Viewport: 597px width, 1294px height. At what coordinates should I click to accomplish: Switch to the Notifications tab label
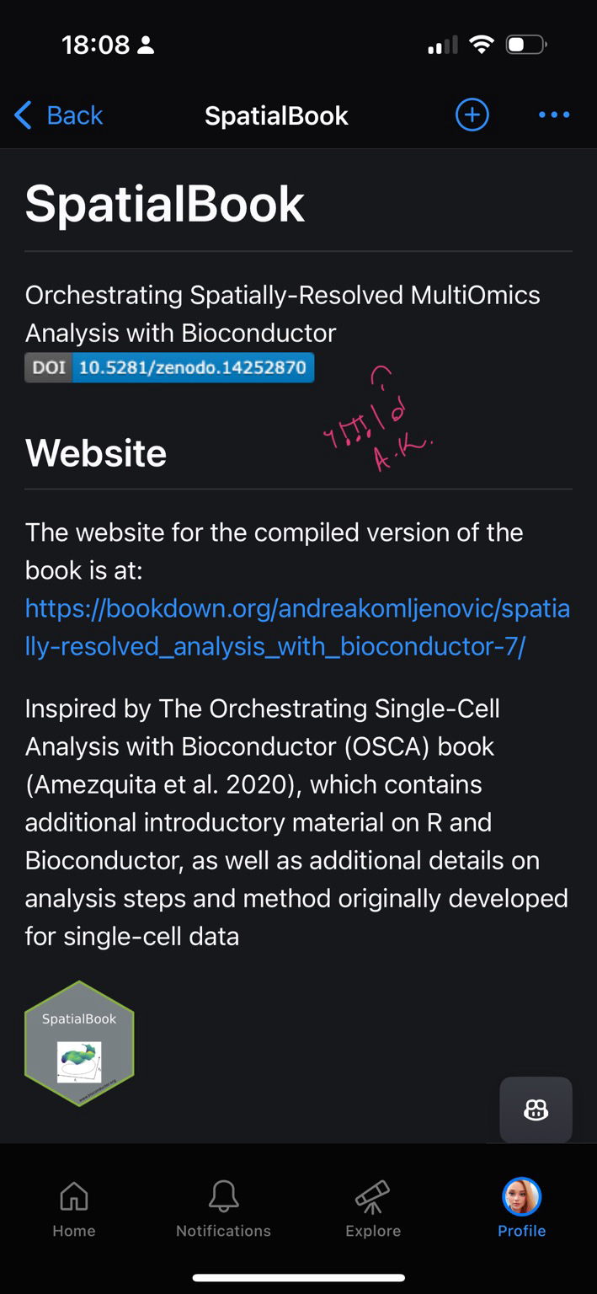pos(223,1231)
